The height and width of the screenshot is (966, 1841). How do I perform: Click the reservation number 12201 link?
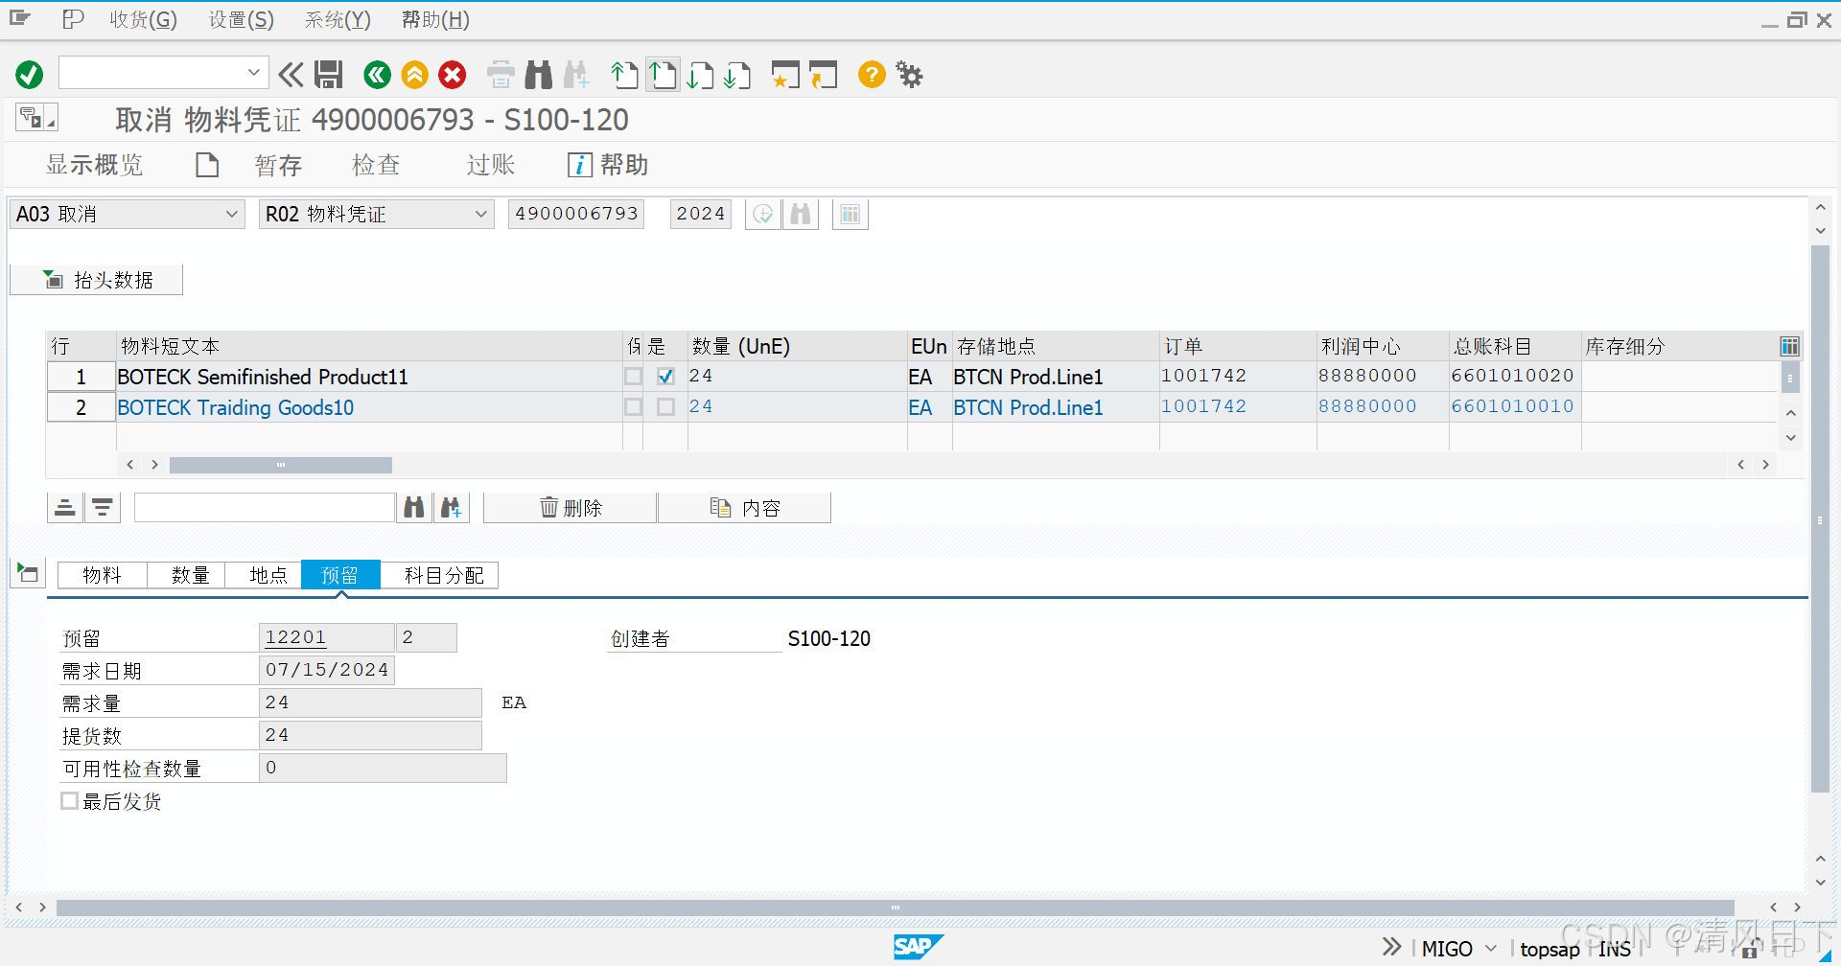point(295,637)
